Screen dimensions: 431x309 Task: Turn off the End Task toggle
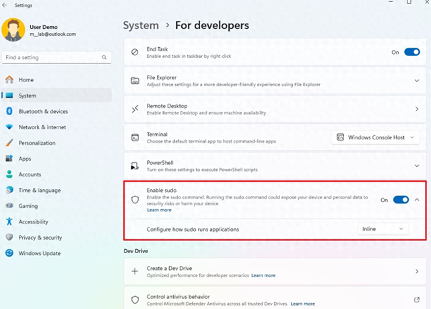pyautogui.click(x=411, y=52)
